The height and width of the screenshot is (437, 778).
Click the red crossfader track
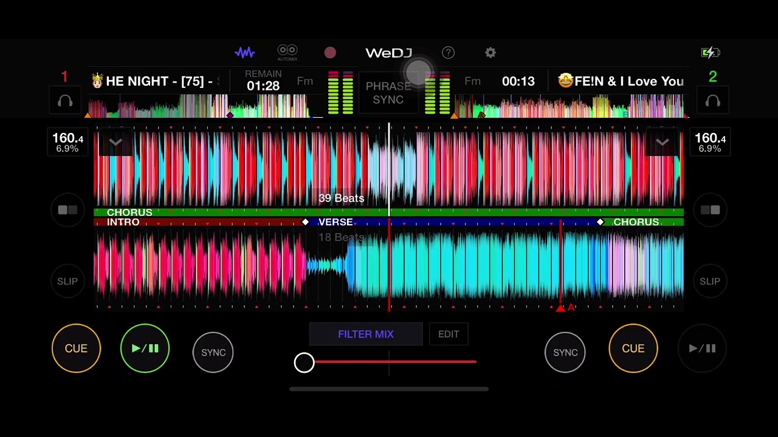(x=395, y=362)
